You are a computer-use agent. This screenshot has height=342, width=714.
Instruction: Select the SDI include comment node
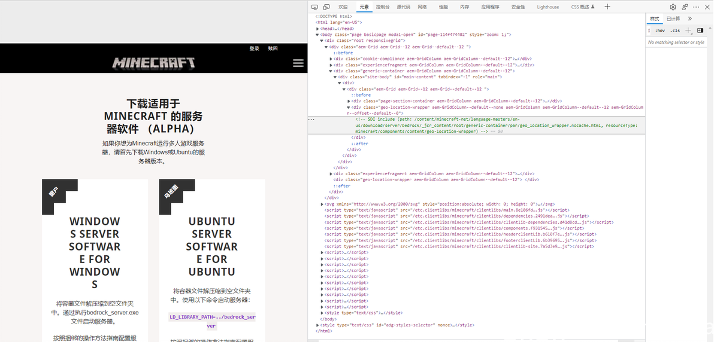tap(497, 125)
